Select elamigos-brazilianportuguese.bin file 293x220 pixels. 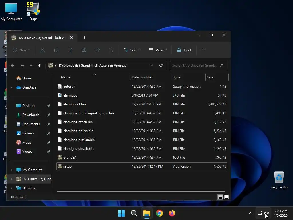pyautogui.click(x=142, y=113)
